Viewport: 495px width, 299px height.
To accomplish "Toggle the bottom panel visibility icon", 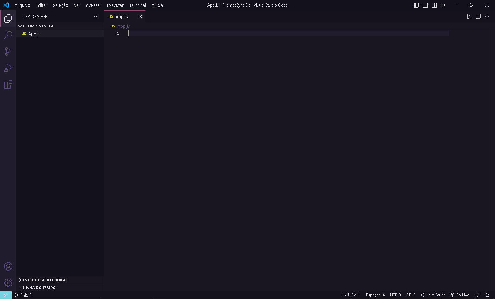I will click(x=425, y=5).
